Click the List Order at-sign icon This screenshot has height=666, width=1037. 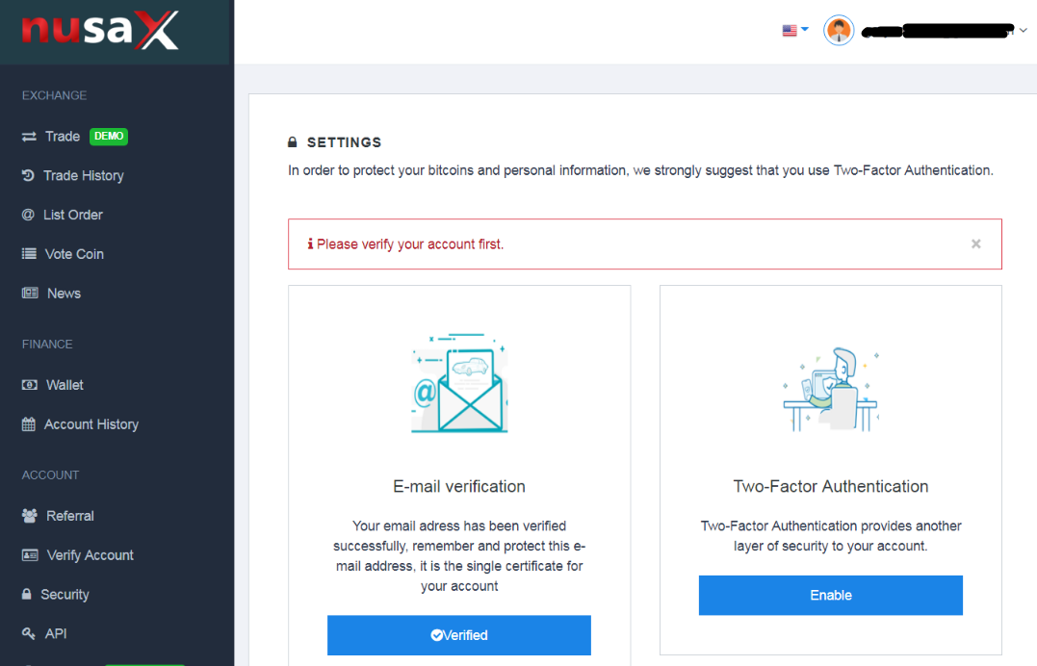pyautogui.click(x=28, y=215)
